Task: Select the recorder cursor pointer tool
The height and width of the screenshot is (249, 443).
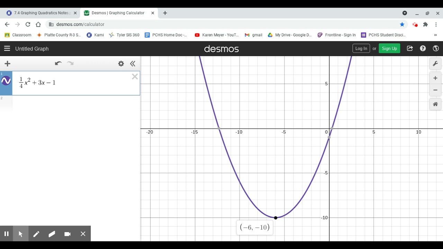Action: [20, 234]
